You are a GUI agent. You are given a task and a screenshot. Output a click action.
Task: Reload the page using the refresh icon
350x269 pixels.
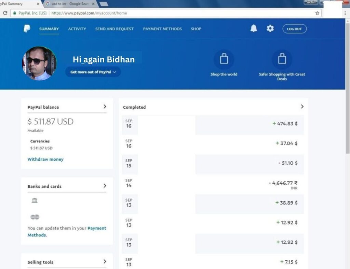5,13
